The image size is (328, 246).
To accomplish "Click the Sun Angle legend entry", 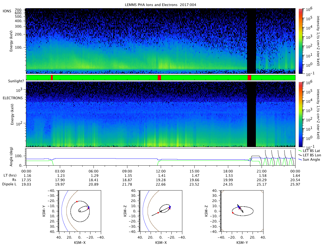I will 311,159.
